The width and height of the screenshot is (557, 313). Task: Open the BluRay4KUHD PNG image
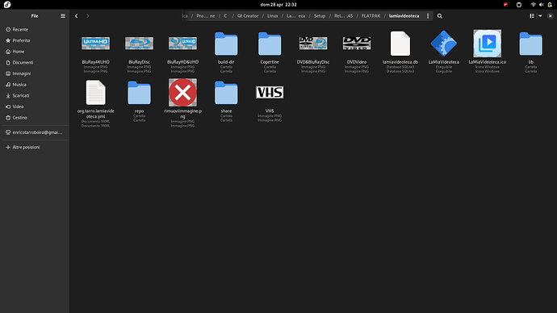point(95,44)
